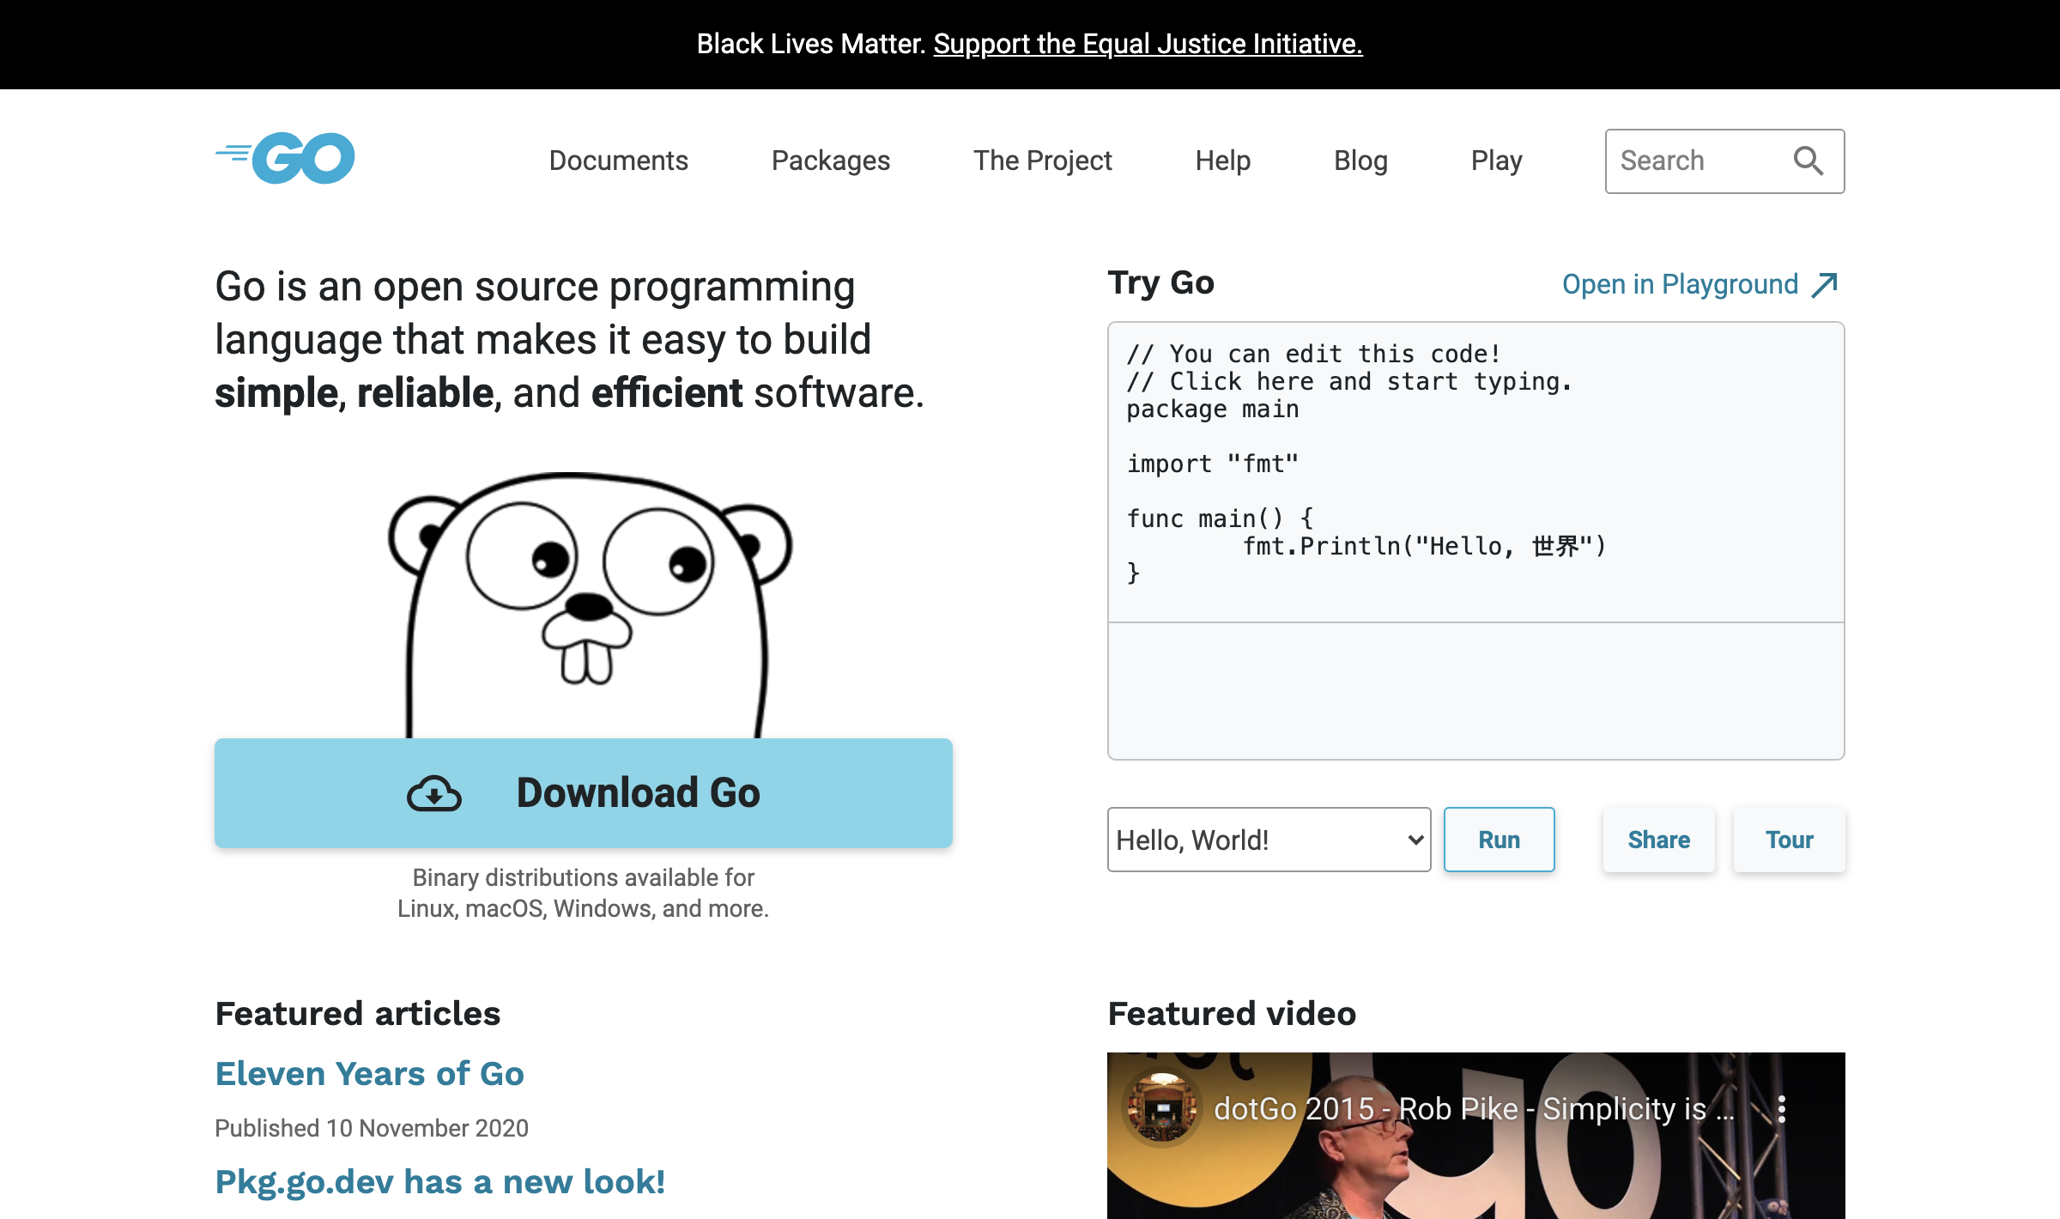The image size is (2060, 1219).
Task: Go to the Packages page
Action: [x=830, y=161]
